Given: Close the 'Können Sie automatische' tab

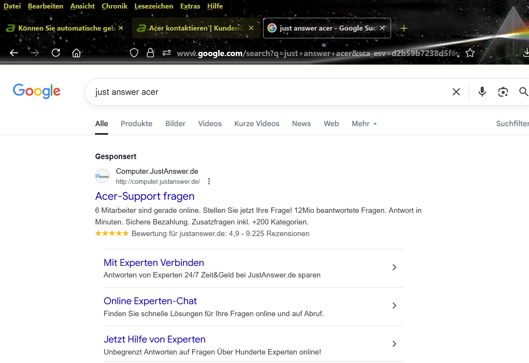Looking at the screenshot, I should pos(121,28).
